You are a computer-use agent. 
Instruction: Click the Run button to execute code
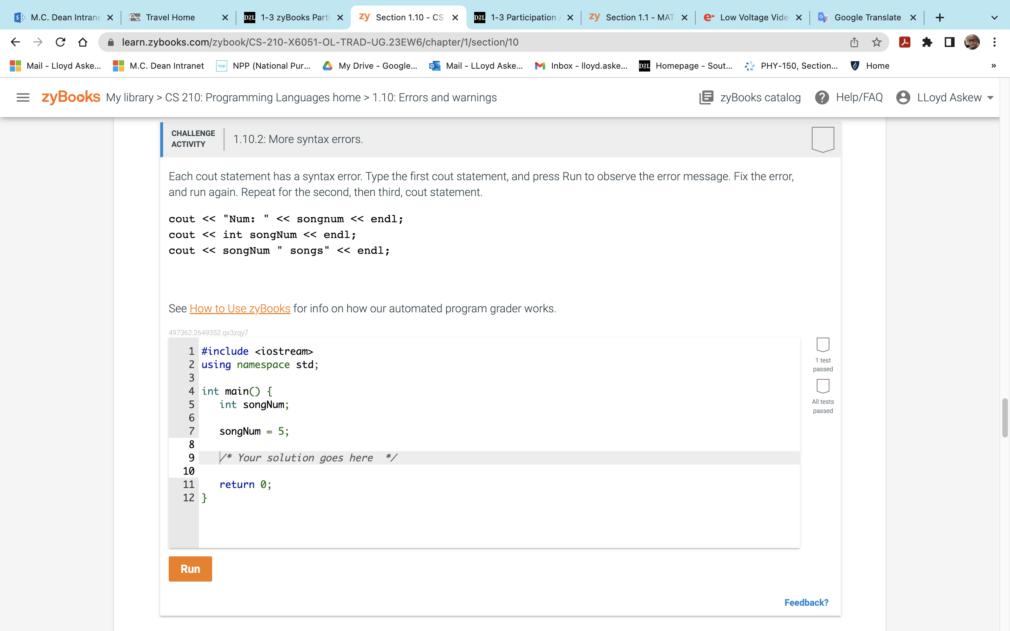coord(190,569)
